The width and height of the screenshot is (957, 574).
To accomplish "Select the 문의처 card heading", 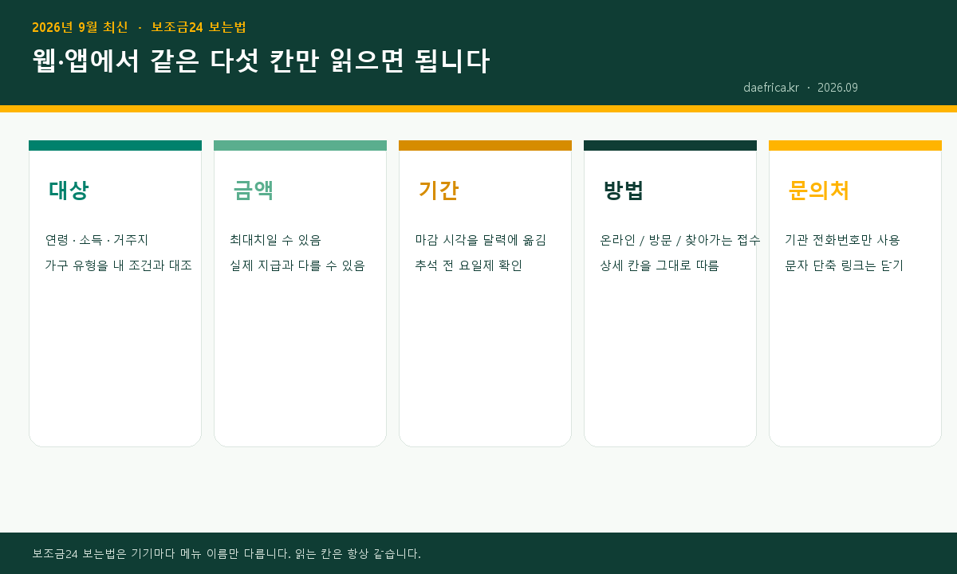I will coord(819,191).
